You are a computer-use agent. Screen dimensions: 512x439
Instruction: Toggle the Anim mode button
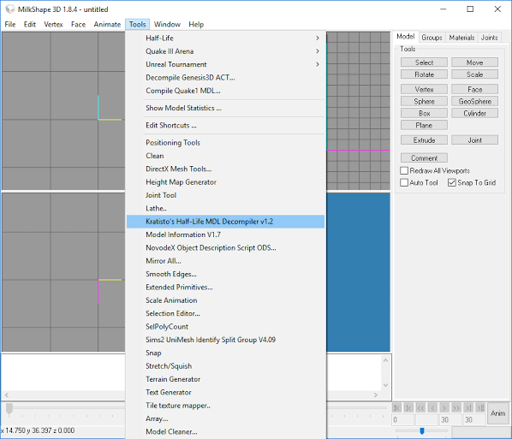tap(498, 413)
